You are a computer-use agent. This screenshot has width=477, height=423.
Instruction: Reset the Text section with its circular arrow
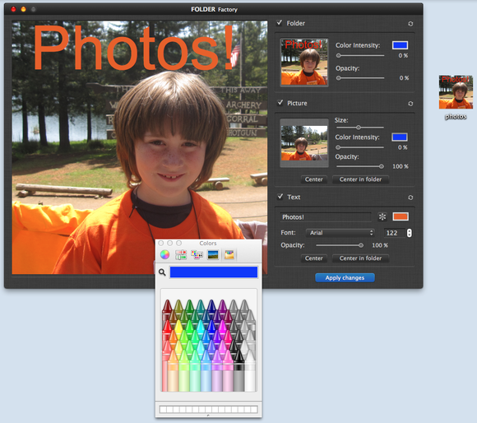[410, 198]
